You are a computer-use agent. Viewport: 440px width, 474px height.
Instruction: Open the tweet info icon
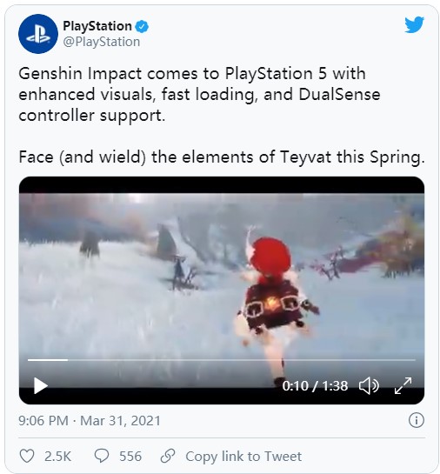coord(417,420)
